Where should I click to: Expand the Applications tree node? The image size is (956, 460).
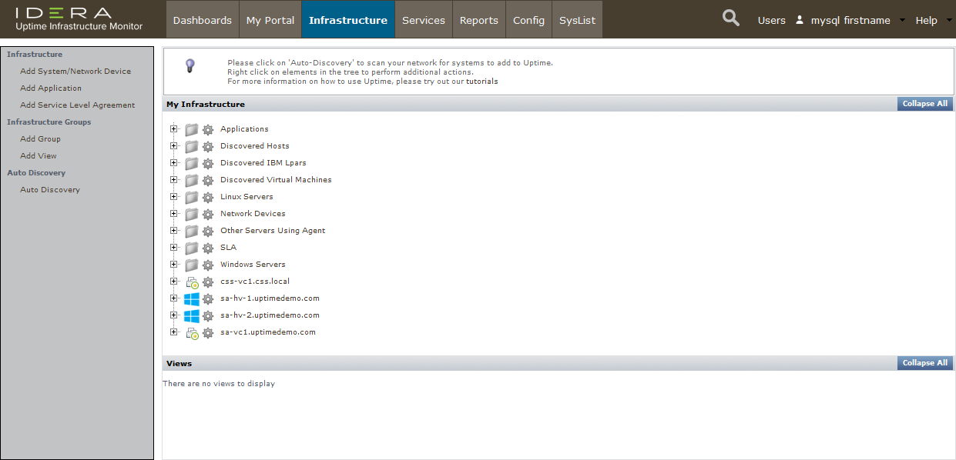coord(174,128)
